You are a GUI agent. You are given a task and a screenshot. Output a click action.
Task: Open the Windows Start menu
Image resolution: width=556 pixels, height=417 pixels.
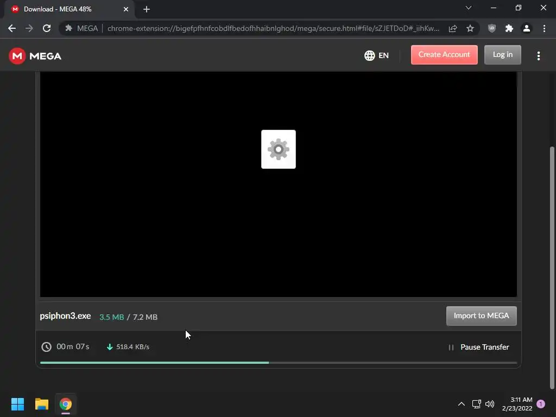[x=17, y=404]
